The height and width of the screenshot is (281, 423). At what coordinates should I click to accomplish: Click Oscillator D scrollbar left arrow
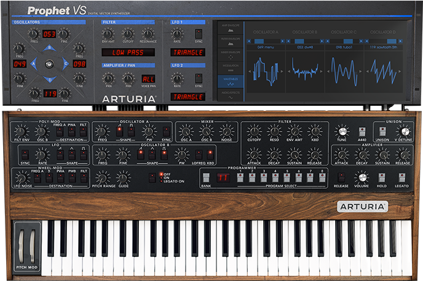pos(366,41)
